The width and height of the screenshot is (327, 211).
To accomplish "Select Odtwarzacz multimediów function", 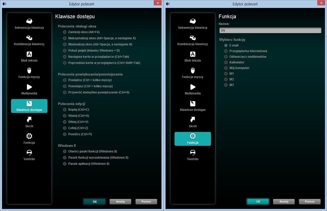I will 226,57.
